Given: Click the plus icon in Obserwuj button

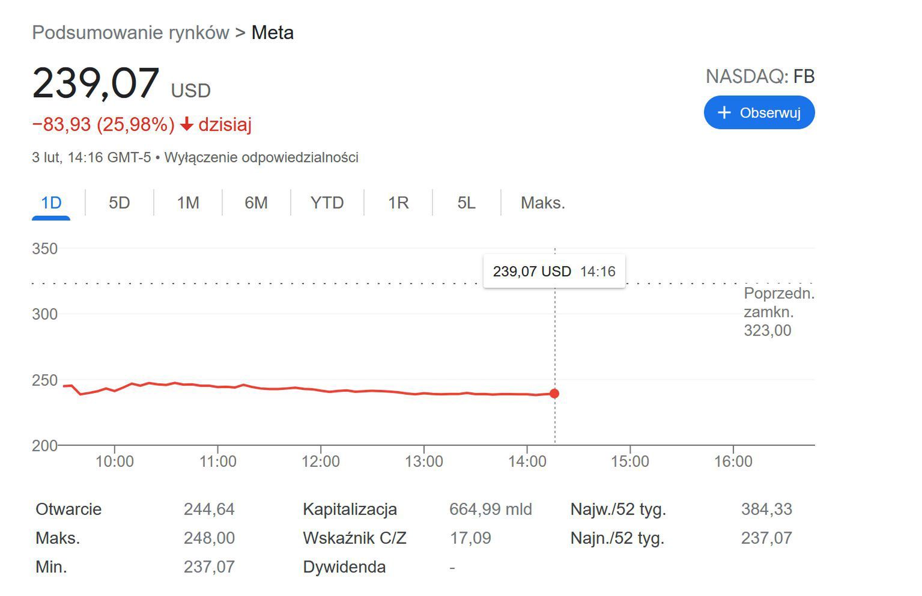Looking at the screenshot, I should click(x=724, y=112).
